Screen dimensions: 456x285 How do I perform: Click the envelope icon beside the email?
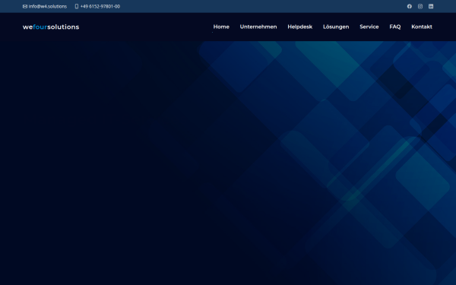coord(25,6)
